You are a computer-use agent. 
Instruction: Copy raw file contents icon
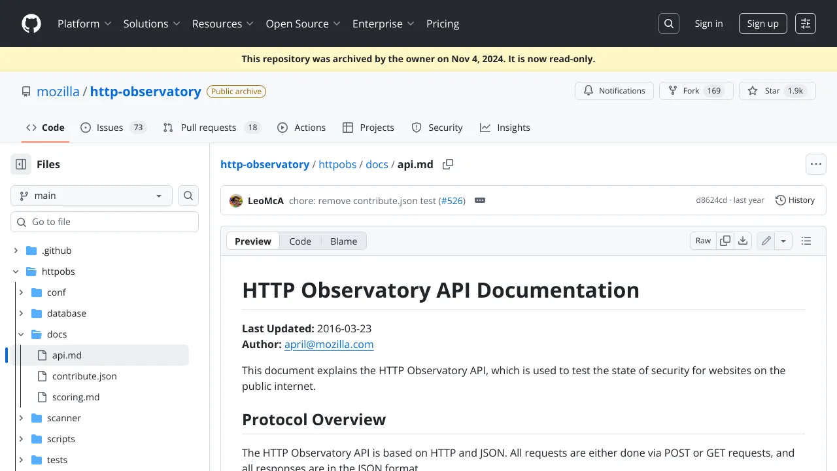pos(725,241)
